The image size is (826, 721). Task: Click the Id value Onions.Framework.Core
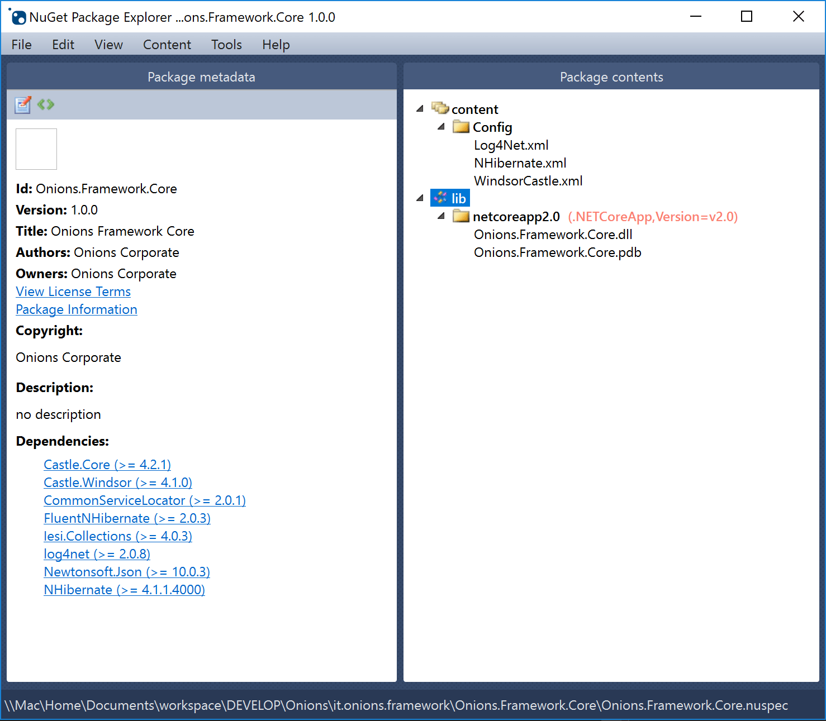[106, 189]
